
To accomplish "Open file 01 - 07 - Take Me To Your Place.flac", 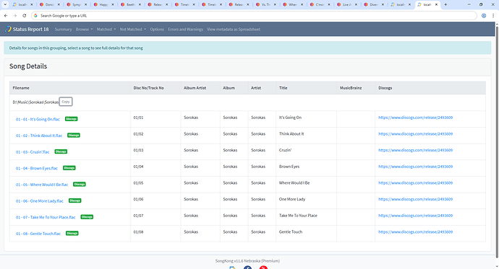I will 46,217.
